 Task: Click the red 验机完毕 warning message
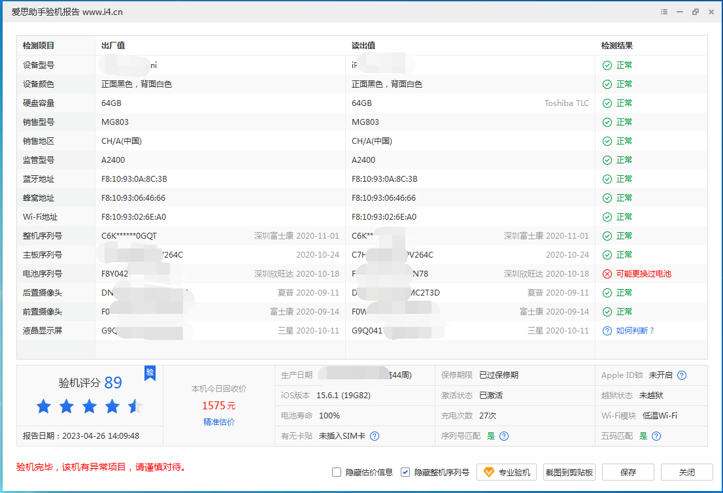coord(101,467)
